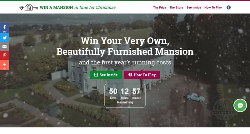Click the Remaining countdown timer box
This screenshot has width=250, height=134.
click(x=125, y=96)
